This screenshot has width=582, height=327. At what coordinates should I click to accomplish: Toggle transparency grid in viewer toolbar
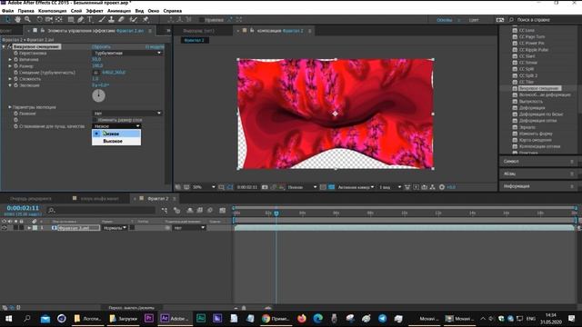[331, 187]
